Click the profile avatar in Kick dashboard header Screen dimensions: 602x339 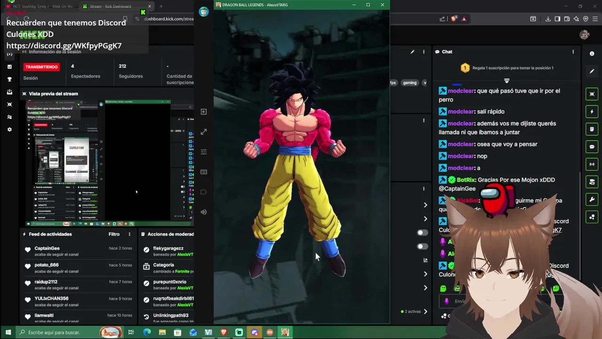585,35
